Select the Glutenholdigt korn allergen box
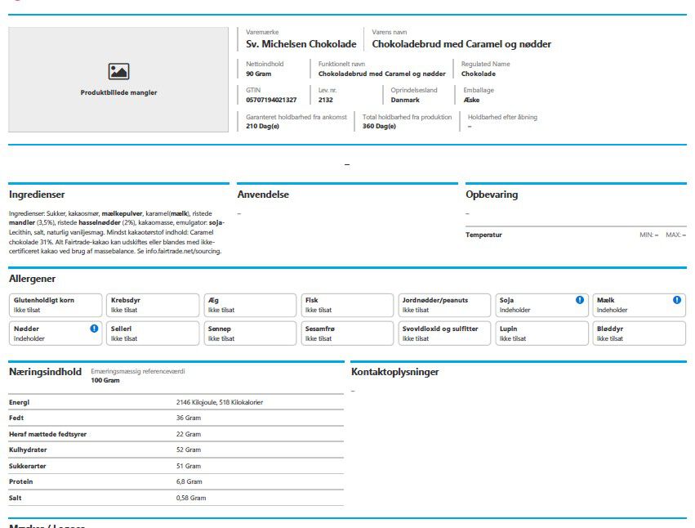Viewport: 695px width, 528px height. coord(56,305)
